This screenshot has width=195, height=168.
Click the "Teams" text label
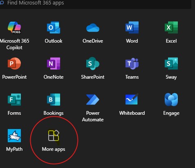pyautogui.click(x=132, y=77)
